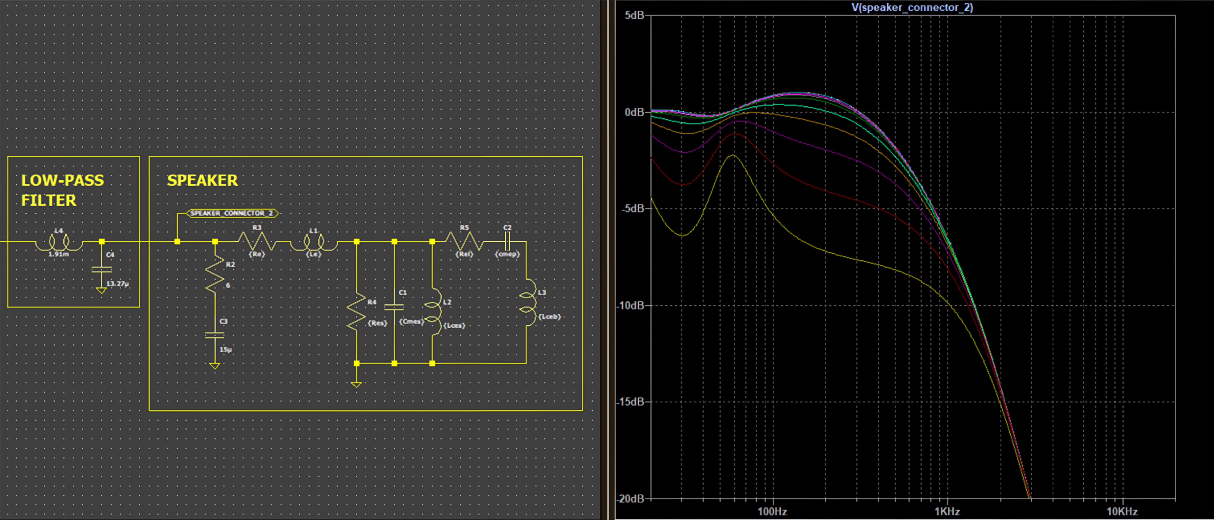Click the ground symbol below capacitor C4
This screenshot has height=520, width=1214.
pyautogui.click(x=101, y=290)
